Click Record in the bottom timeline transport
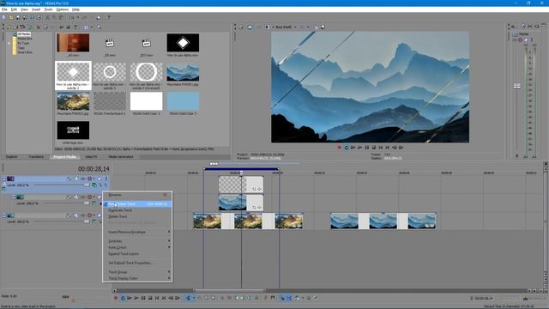Image resolution: width=549 pixels, height=309 pixels. (x=116, y=298)
